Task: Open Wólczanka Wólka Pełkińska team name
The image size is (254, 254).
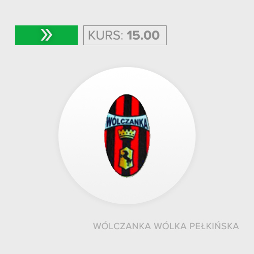Action: 166,226
